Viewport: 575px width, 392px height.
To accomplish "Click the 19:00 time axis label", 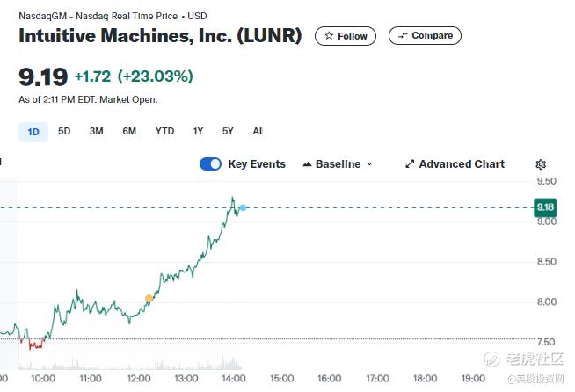I will 473,379.
